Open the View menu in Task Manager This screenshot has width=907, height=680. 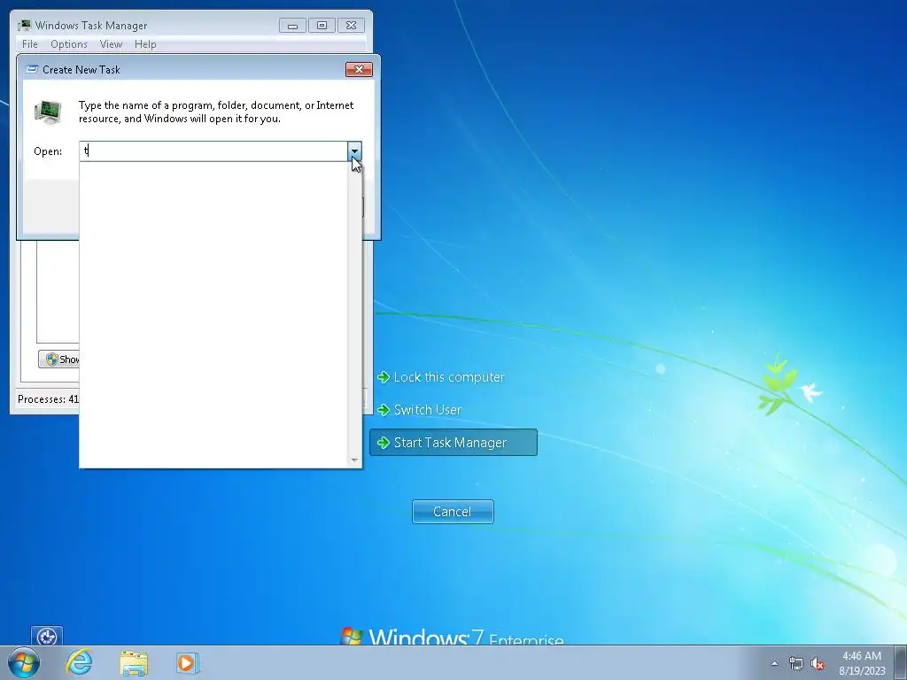point(111,44)
